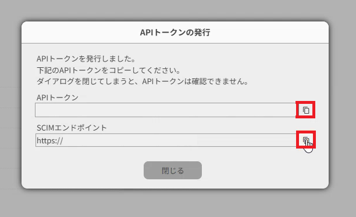
Task: Click the 'APIトークンを発行しました。' message text
Action: (86, 59)
